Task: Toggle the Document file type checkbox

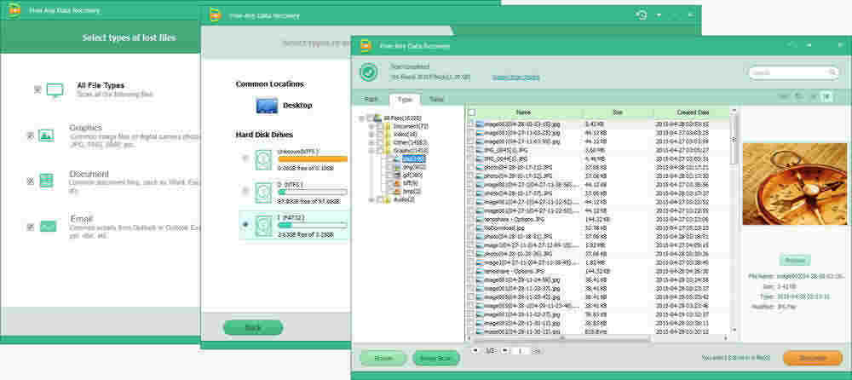Action: tap(31, 181)
